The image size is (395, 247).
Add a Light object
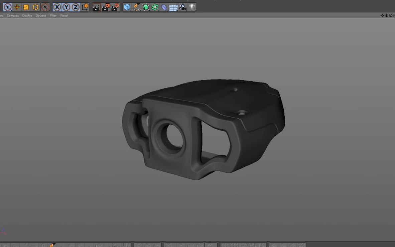(192, 7)
